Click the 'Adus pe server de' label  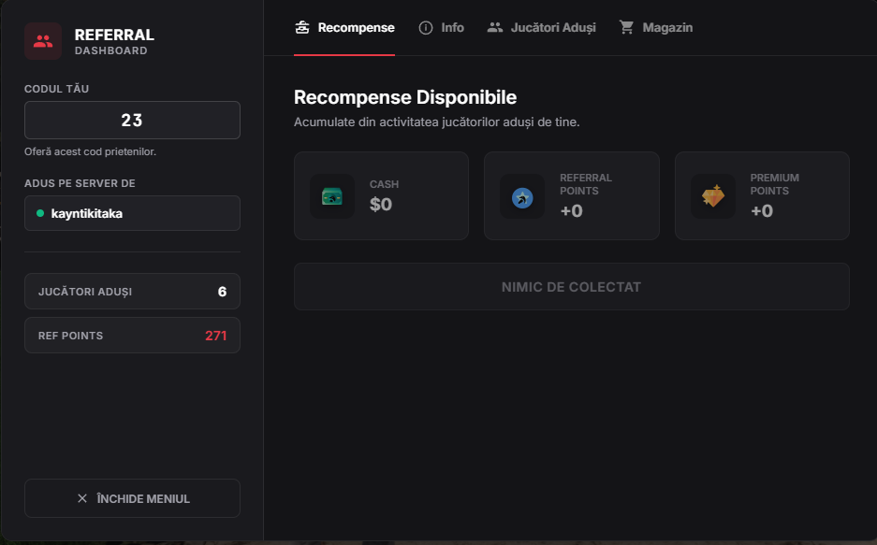80,184
